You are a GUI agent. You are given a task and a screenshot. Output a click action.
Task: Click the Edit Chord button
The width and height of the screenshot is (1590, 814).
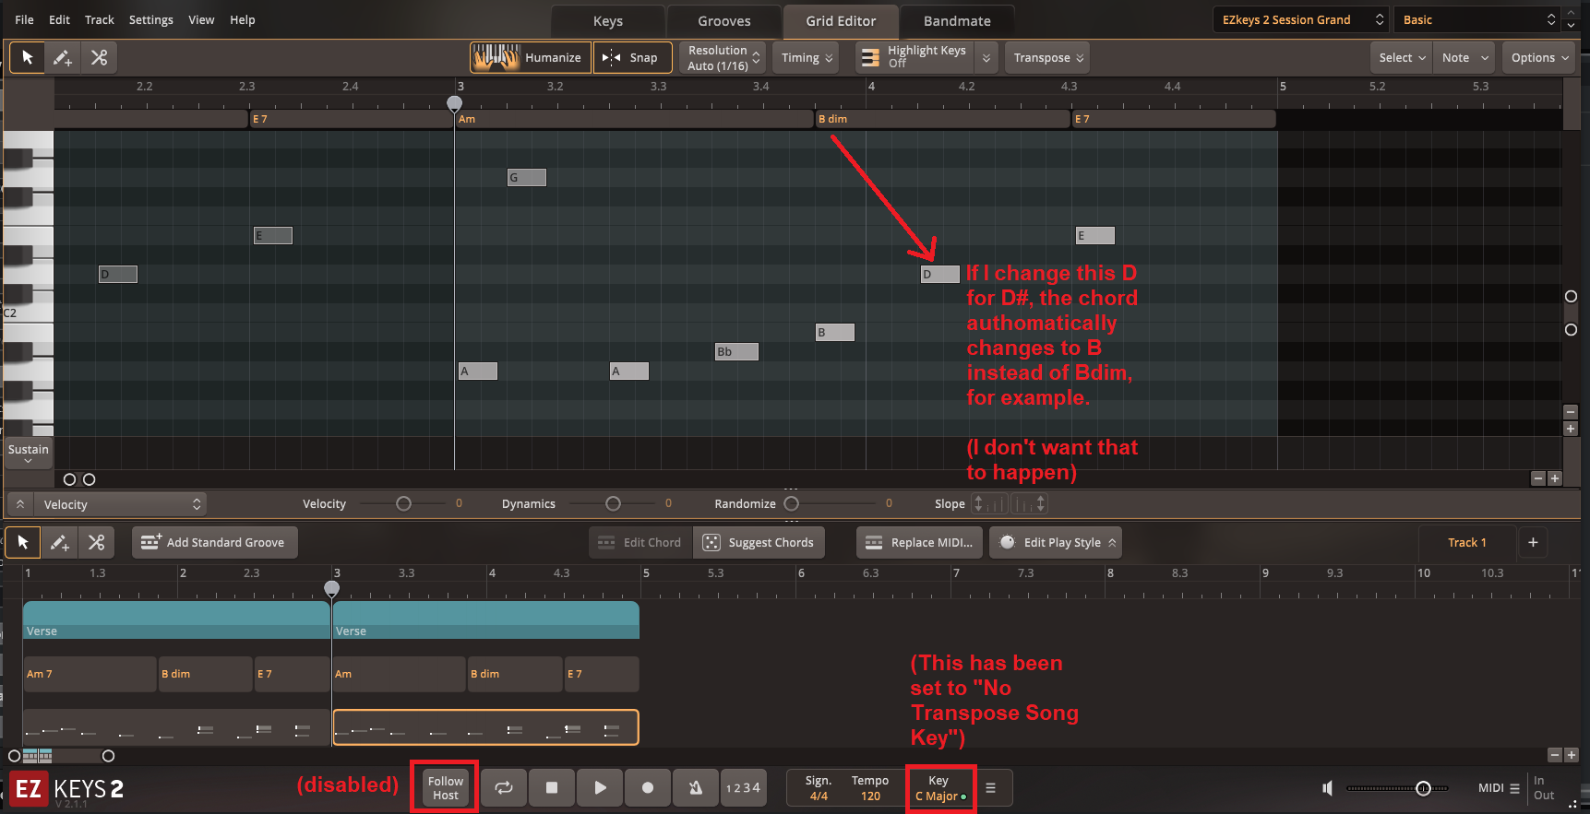(x=639, y=542)
